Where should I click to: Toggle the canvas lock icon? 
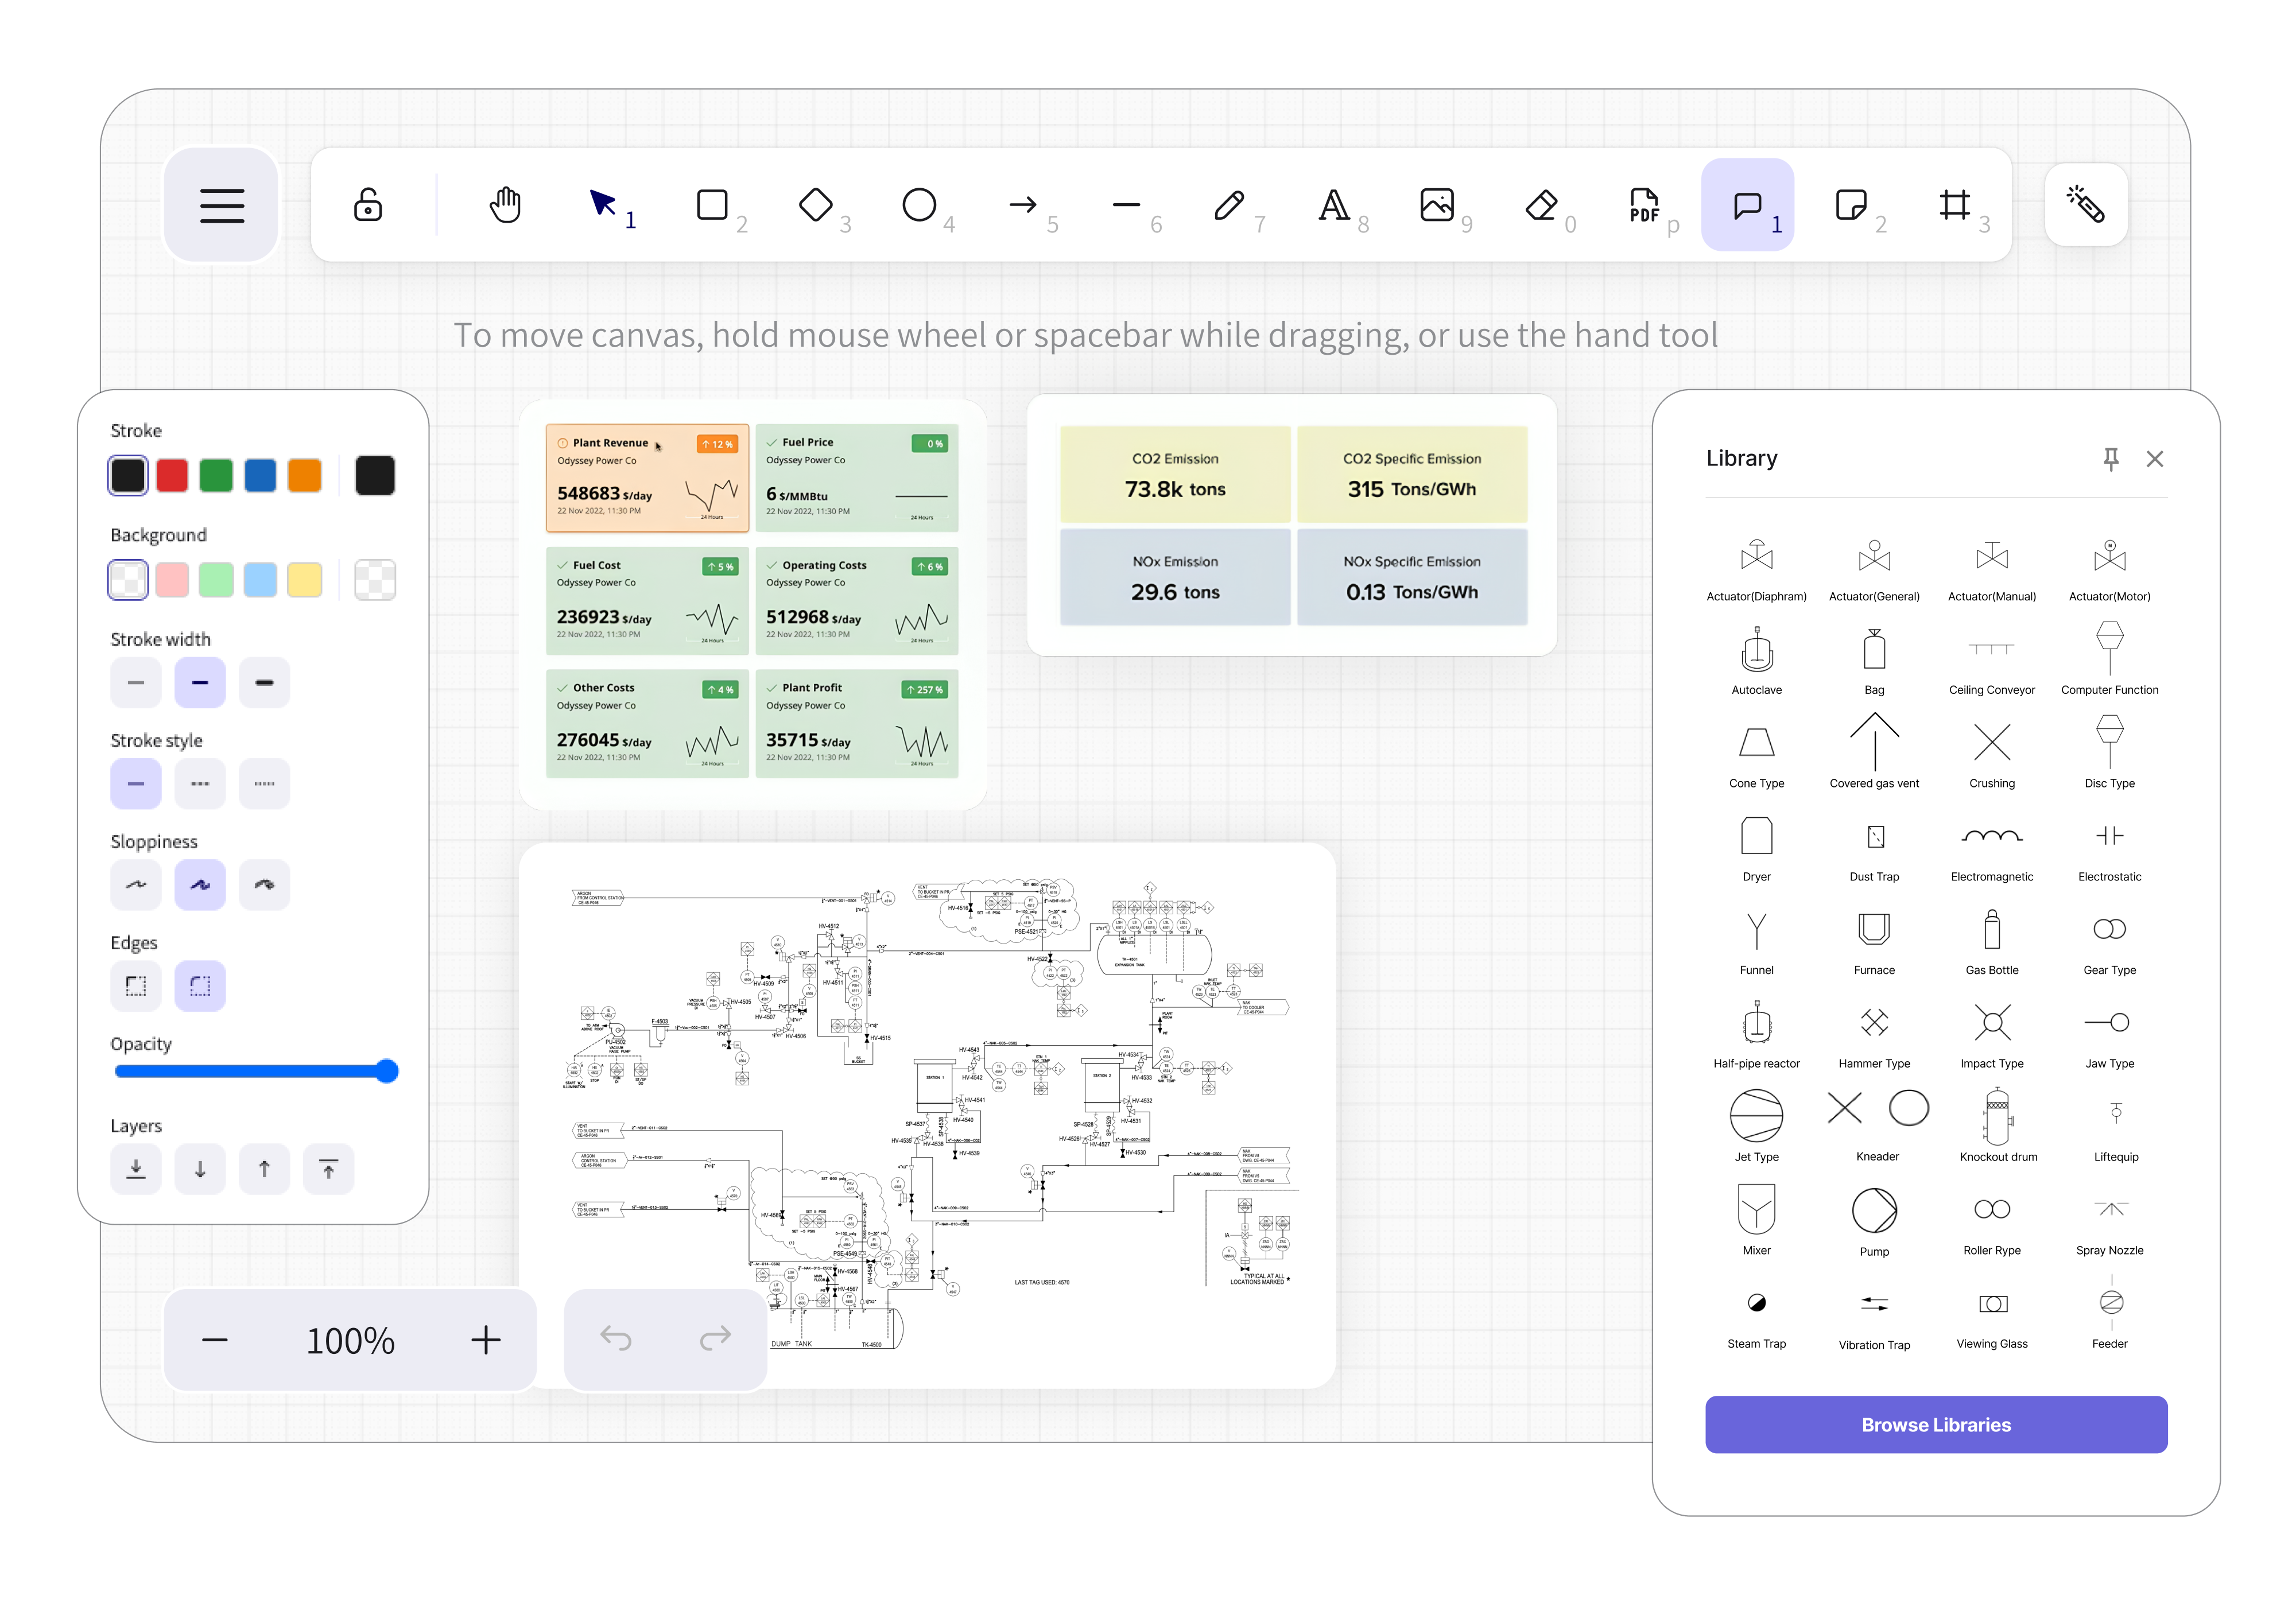(368, 205)
